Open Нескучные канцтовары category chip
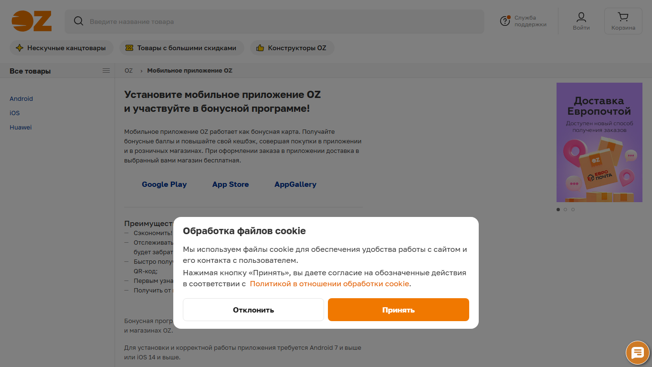The width and height of the screenshot is (652, 367). pos(62,48)
